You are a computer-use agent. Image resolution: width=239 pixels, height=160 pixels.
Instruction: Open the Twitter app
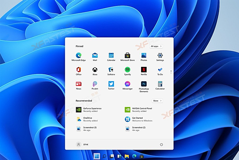(111, 86)
